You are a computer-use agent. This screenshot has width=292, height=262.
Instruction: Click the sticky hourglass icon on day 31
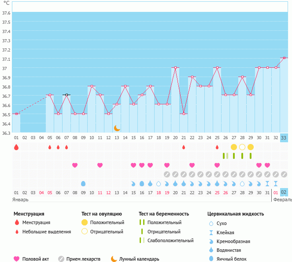tap(267, 183)
